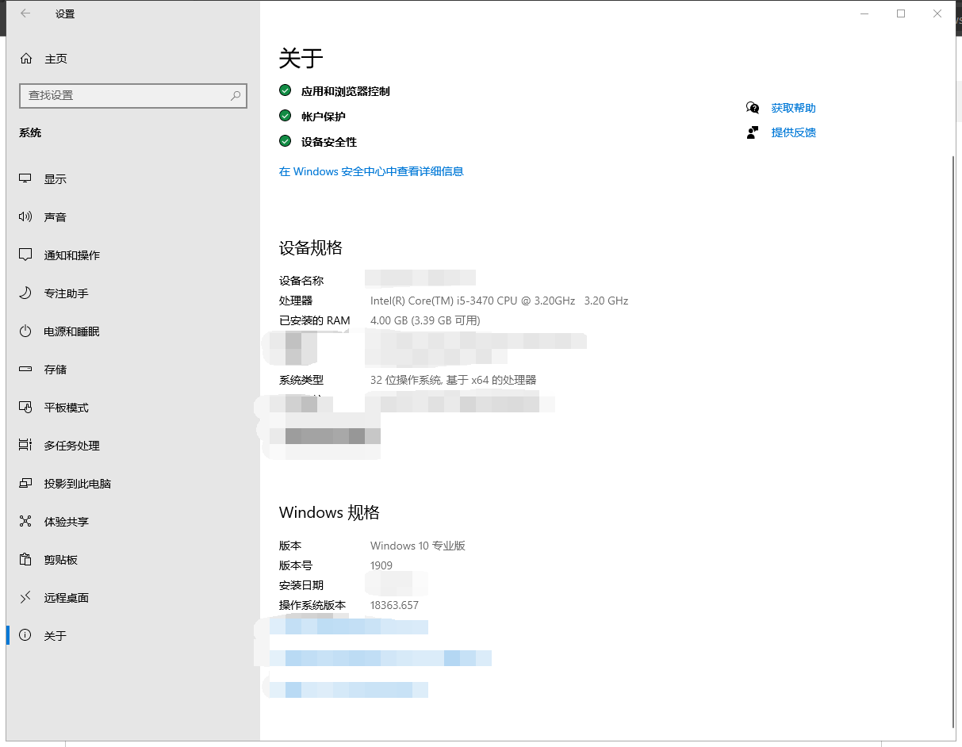Focus the 查找设置 search field
Viewport: 962px width, 747px height.
click(x=133, y=95)
